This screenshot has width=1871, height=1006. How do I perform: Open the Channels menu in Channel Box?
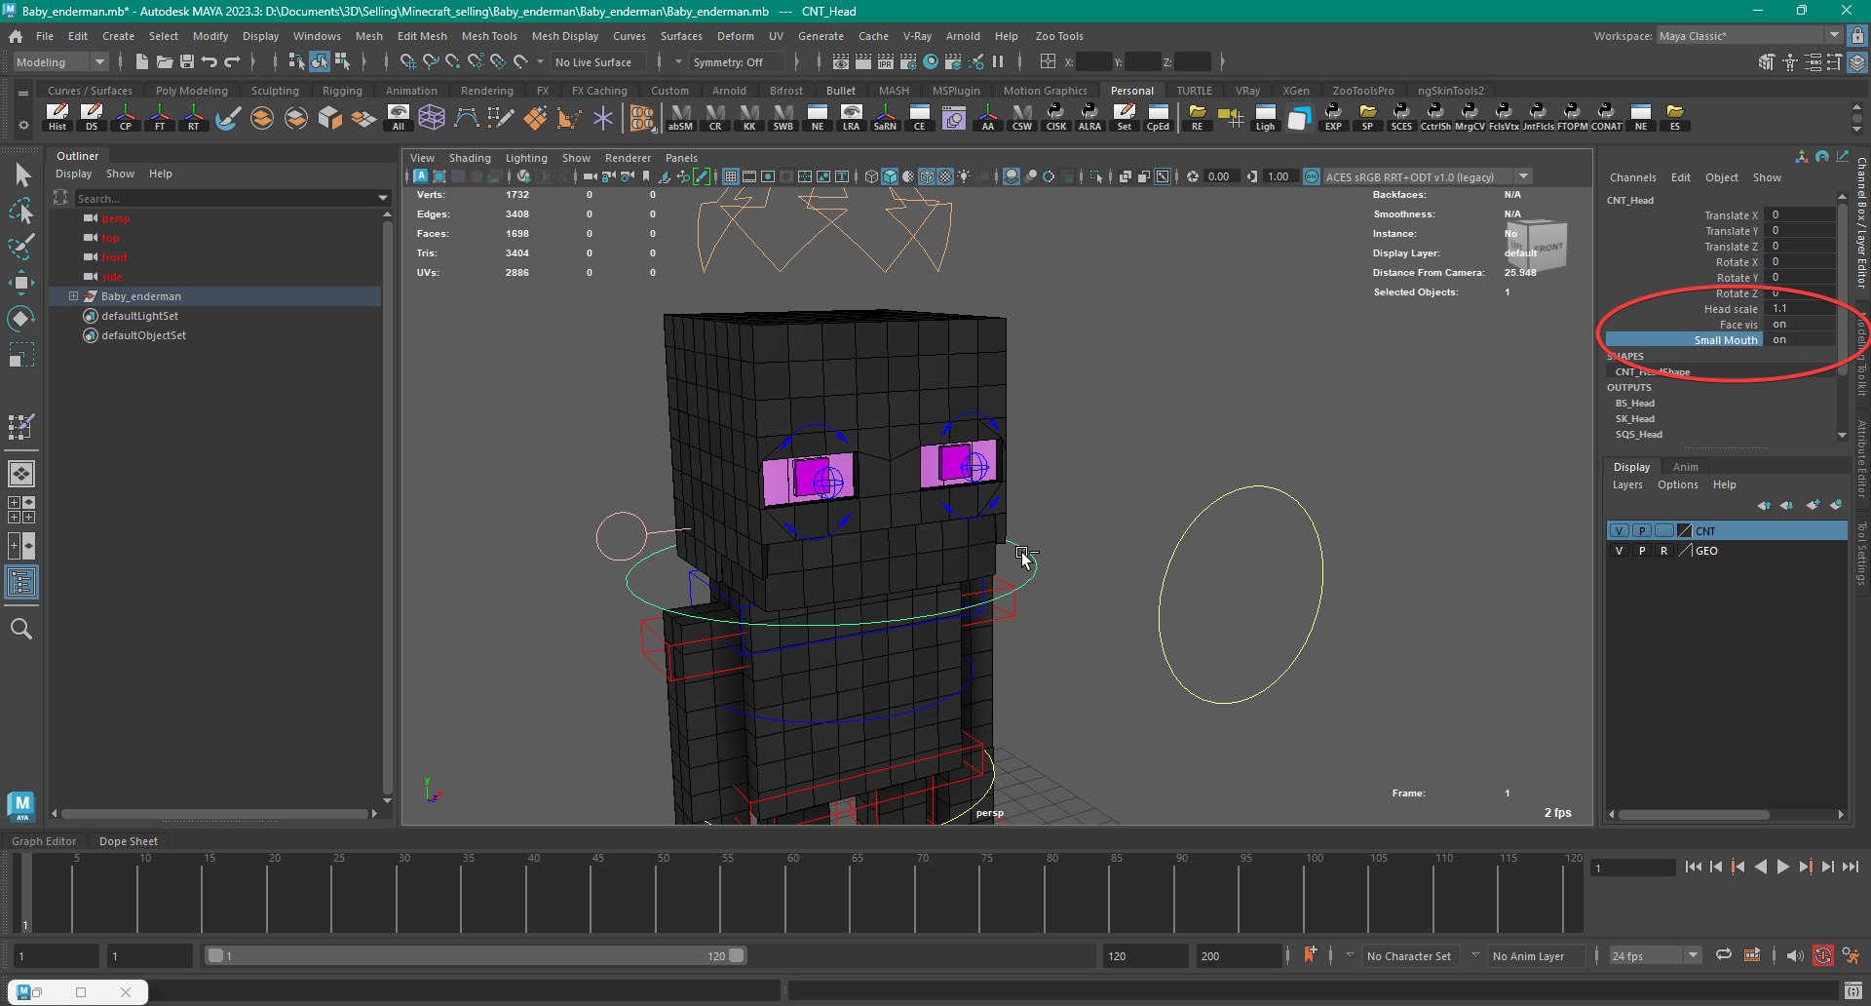[1632, 177]
